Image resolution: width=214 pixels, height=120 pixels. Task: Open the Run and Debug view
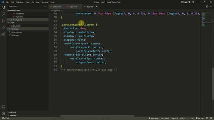pyautogui.click(x=3, y=27)
